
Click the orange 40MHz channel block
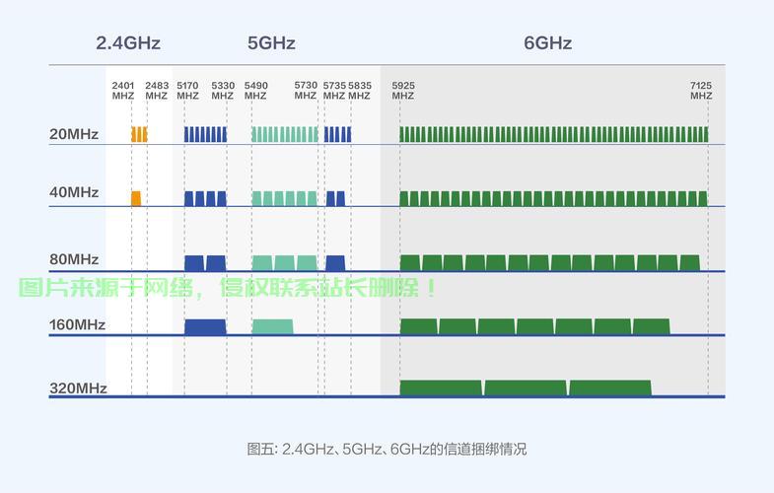coord(136,199)
